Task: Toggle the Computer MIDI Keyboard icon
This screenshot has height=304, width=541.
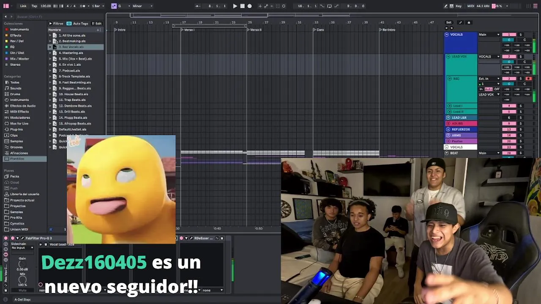Action: (x=452, y=6)
